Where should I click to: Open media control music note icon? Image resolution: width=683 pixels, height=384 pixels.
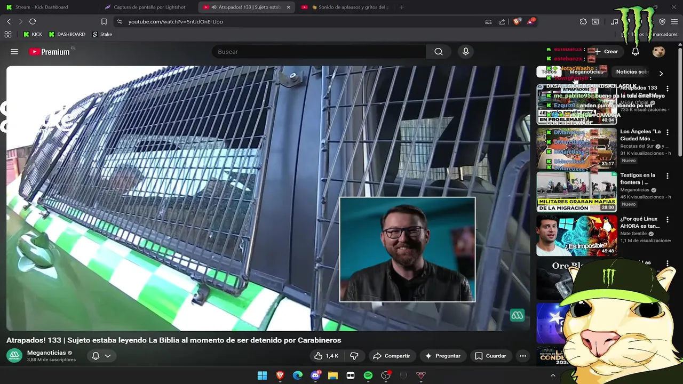615,22
